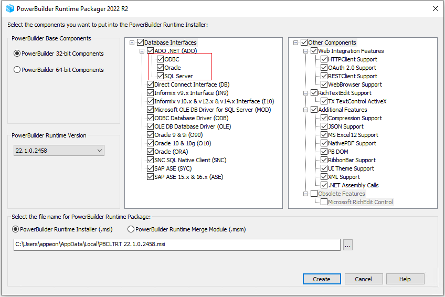This screenshot has width=445, height=297.
Task: Click the Create button
Action: click(321, 279)
